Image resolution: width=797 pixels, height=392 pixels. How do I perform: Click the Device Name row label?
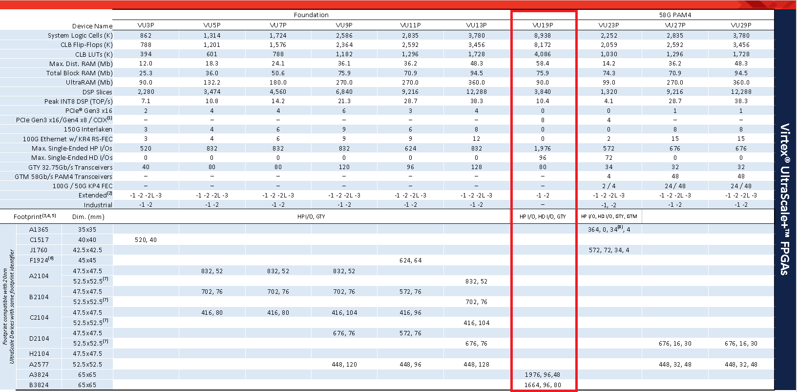tap(92, 26)
